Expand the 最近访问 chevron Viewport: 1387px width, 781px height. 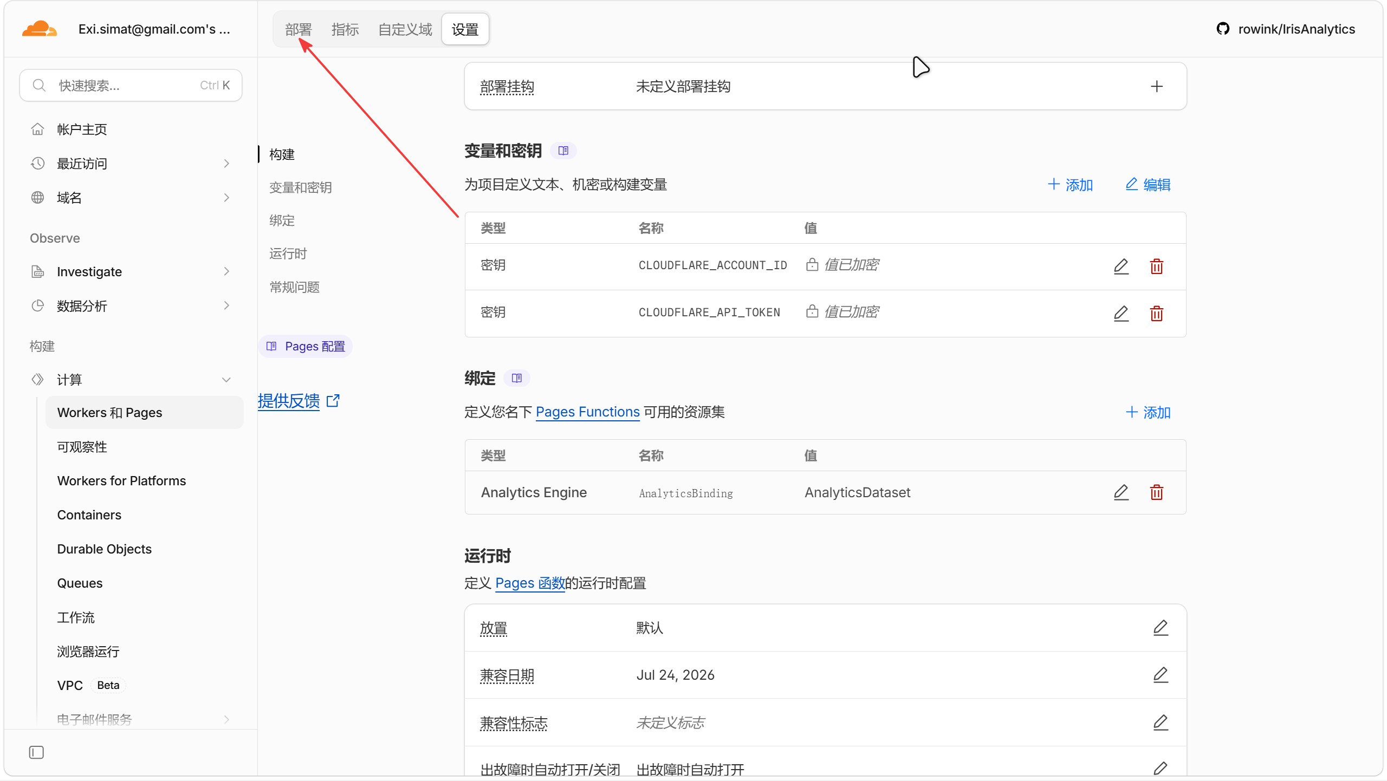(226, 163)
